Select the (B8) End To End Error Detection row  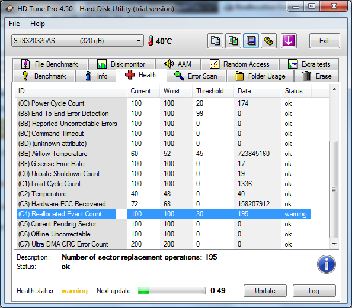(164, 114)
